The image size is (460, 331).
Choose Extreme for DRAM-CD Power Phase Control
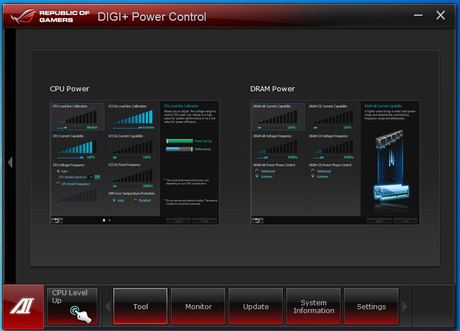click(x=313, y=177)
